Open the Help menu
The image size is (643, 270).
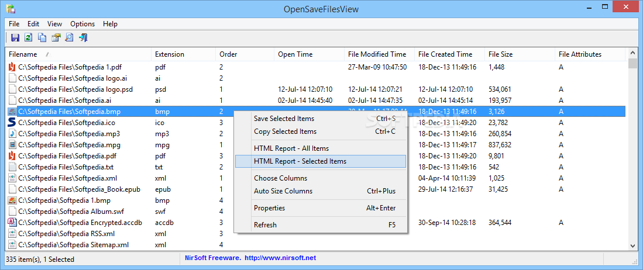coord(111,24)
